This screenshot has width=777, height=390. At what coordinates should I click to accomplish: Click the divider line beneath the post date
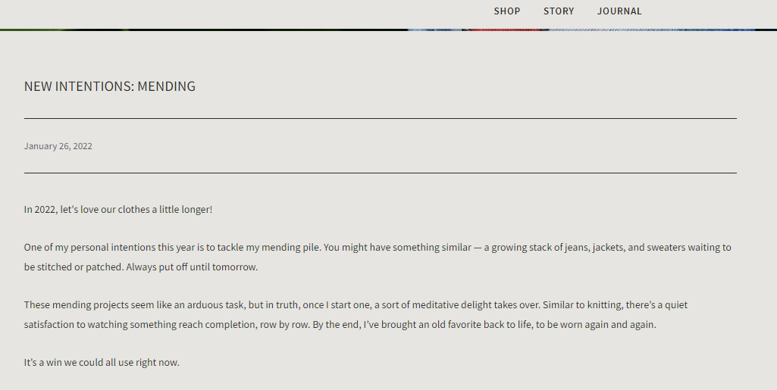(380, 173)
